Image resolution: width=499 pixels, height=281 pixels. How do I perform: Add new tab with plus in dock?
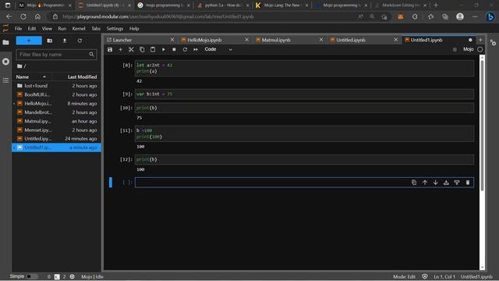click(480, 40)
